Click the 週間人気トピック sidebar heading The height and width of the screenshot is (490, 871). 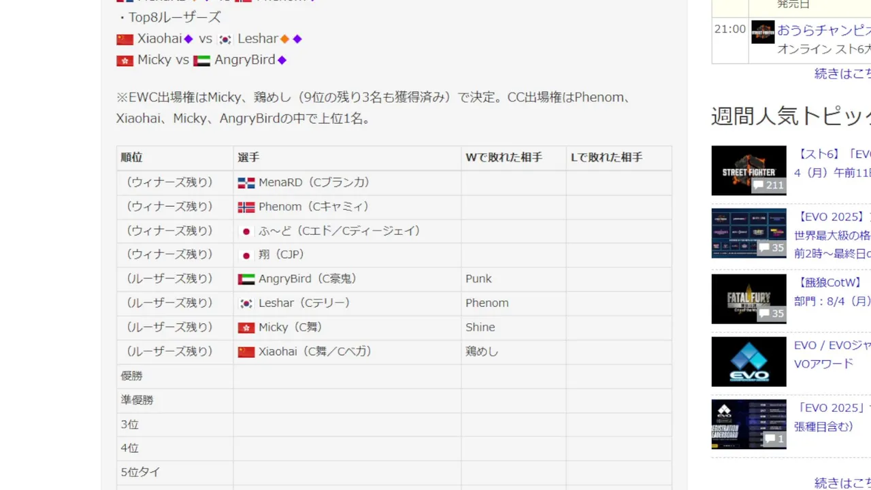tap(791, 116)
